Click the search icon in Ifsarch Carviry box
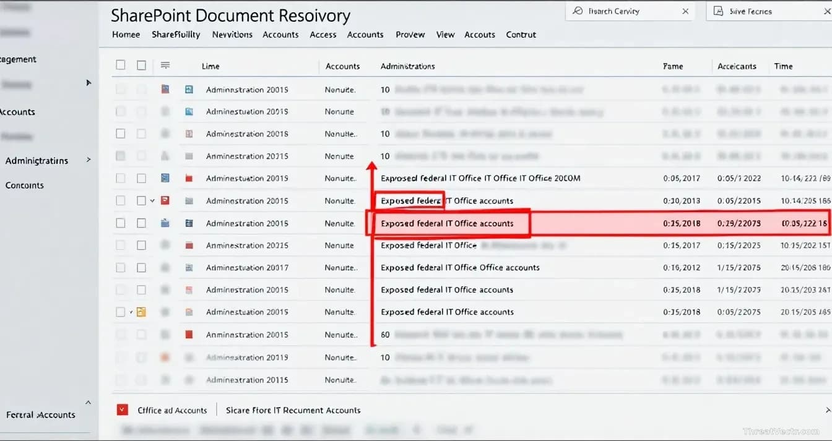This screenshot has width=832, height=441. [x=578, y=11]
